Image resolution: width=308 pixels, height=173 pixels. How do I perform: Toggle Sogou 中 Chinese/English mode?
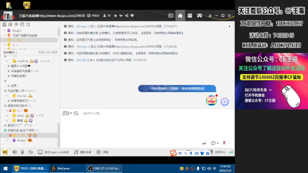[180, 153]
